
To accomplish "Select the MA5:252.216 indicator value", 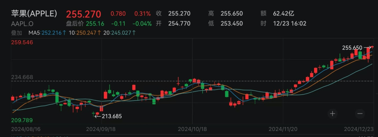I will [47, 33].
